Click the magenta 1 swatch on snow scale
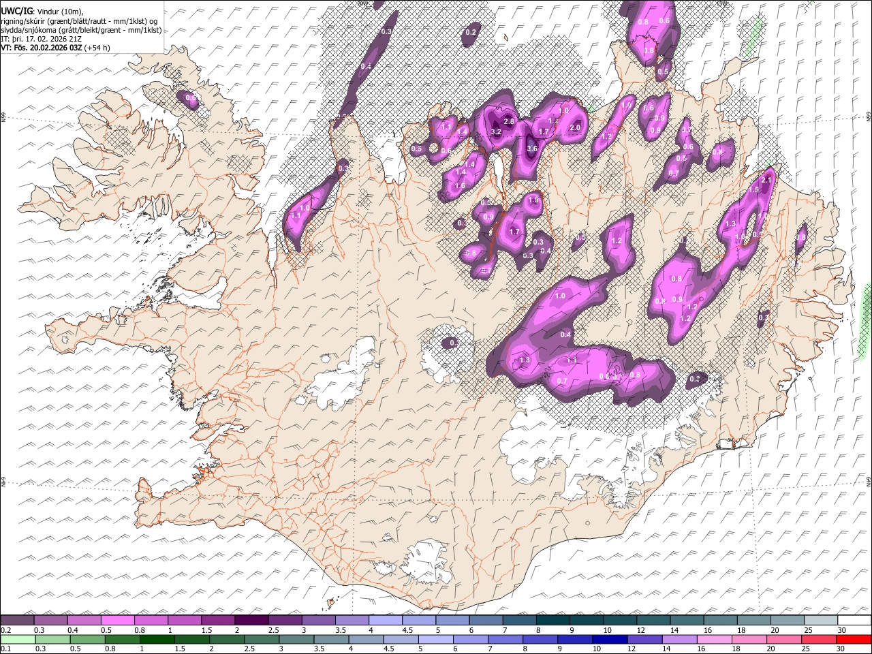This screenshot has width=872, height=654. click(184, 621)
